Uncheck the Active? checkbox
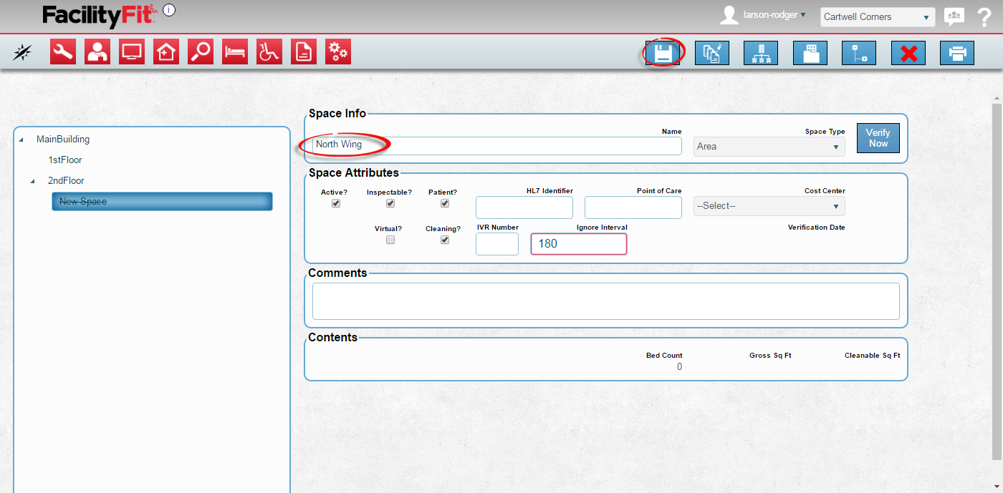 [336, 203]
